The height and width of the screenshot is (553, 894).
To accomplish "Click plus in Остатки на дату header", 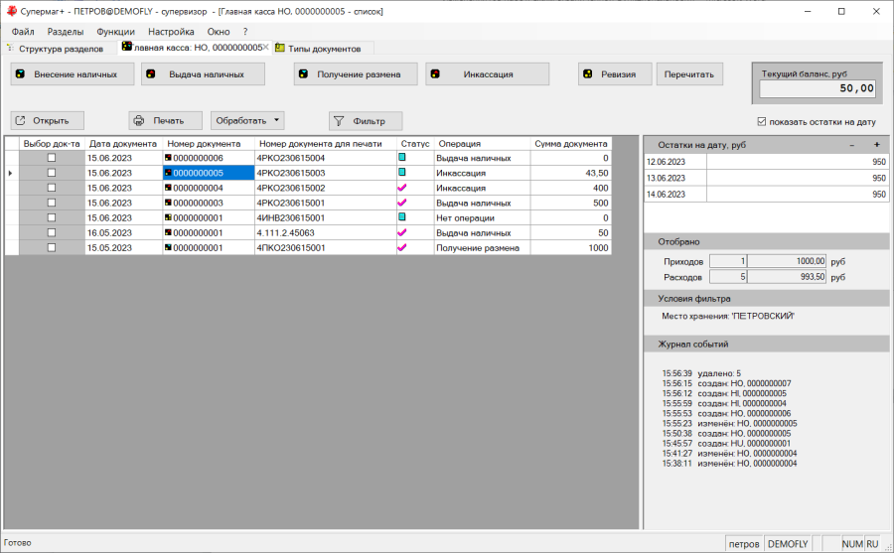I will click(876, 145).
